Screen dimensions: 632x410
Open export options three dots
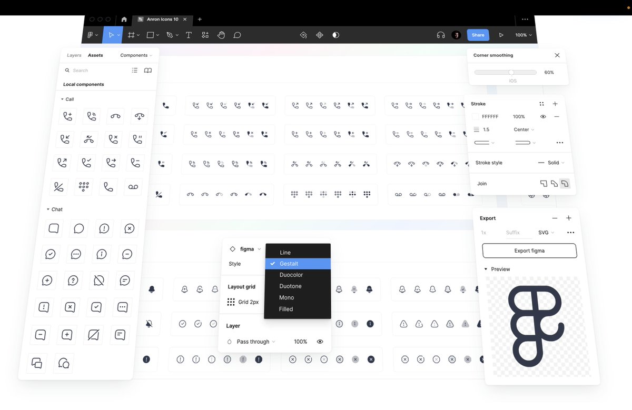(571, 233)
